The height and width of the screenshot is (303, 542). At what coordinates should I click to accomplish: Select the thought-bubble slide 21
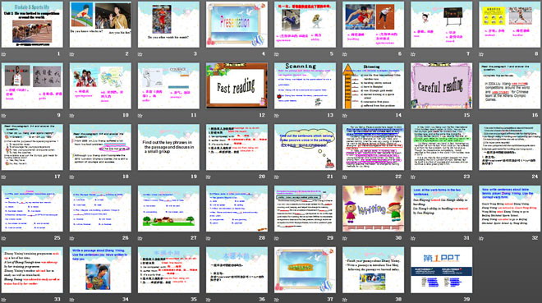coord(305,147)
